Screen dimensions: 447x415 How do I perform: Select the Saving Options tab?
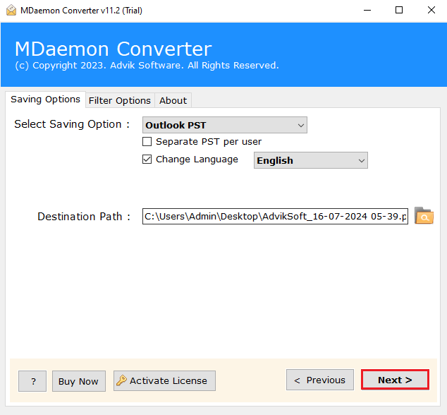pos(45,100)
